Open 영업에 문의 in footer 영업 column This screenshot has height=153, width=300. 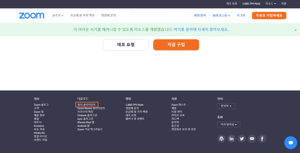(x=132, y=108)
